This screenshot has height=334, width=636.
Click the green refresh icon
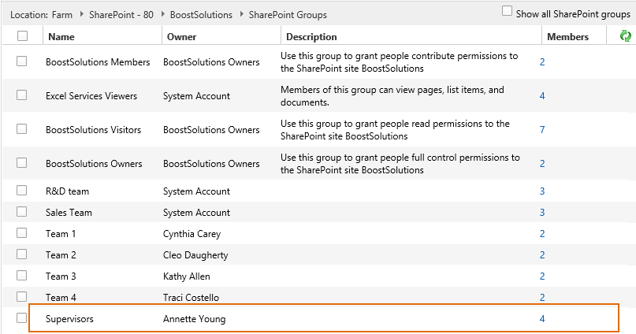[x=626, y=36]
